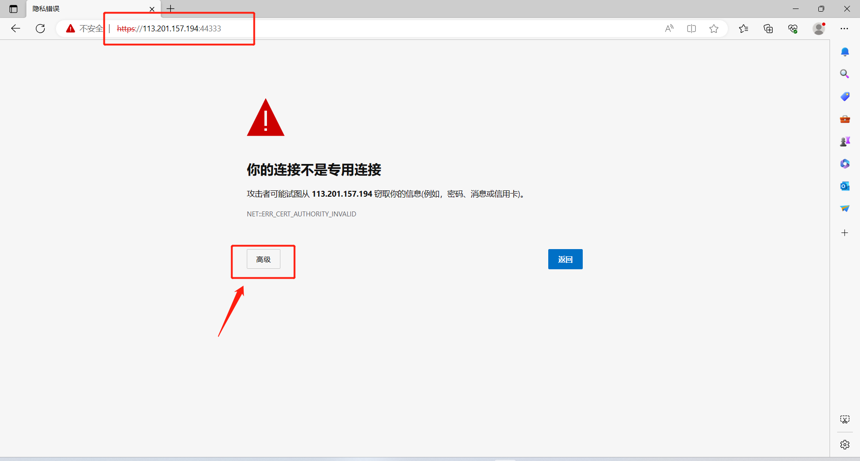Open the sidebar Search magnifier

coord(845,74)
